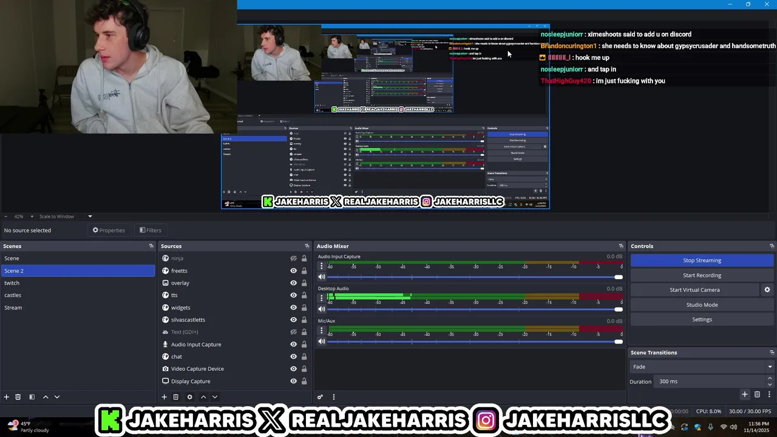Select the silvascastletts source row
777x437 pixels.
pos(235,320)
